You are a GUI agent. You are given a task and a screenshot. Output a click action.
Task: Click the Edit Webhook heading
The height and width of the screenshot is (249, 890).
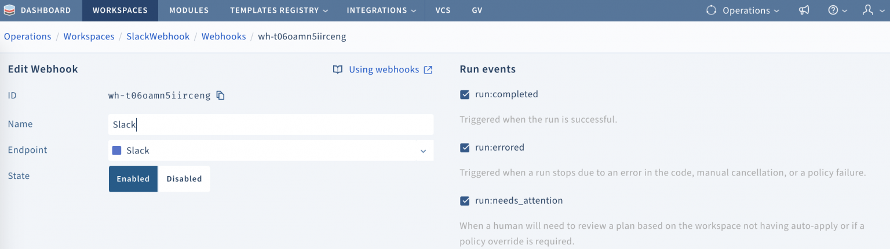[x=43, y=69]
